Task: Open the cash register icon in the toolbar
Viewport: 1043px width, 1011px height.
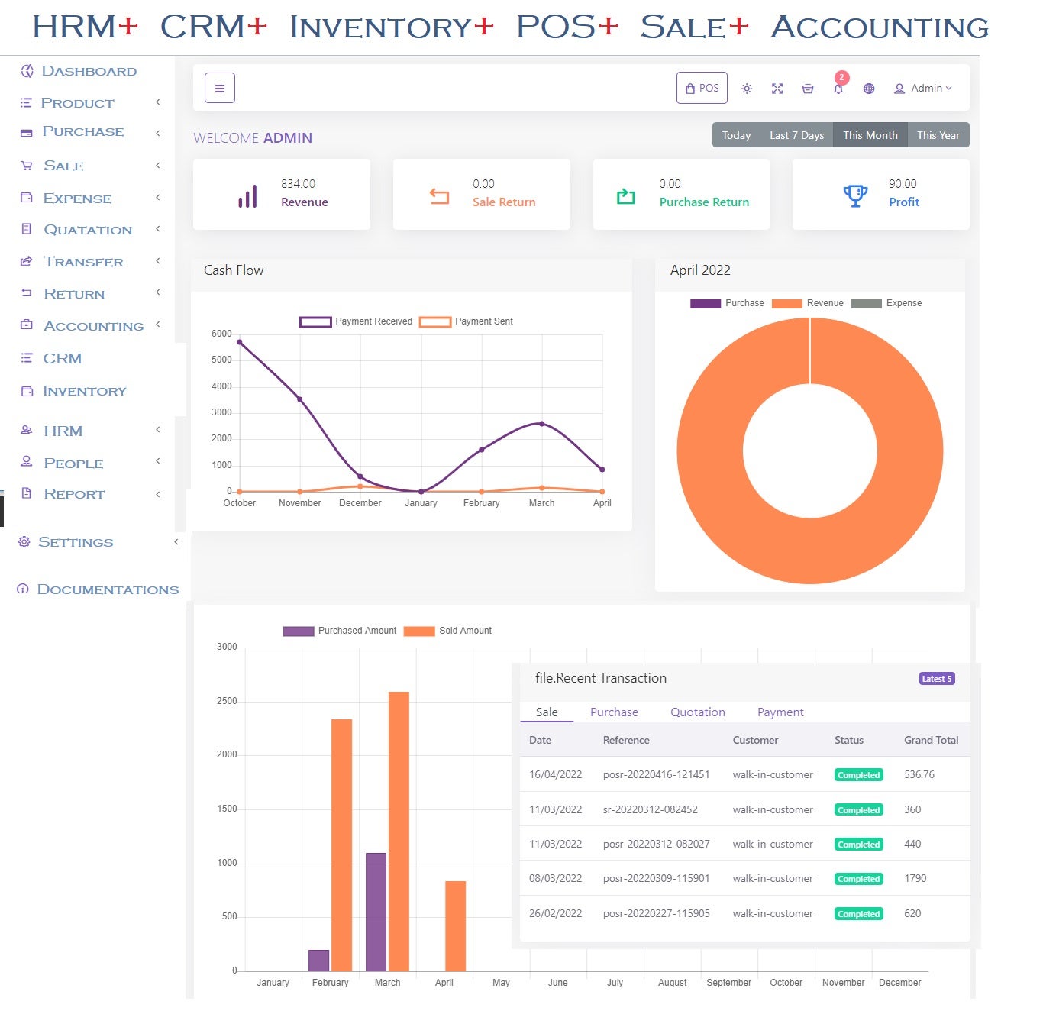Action: (x=808, y=89)
